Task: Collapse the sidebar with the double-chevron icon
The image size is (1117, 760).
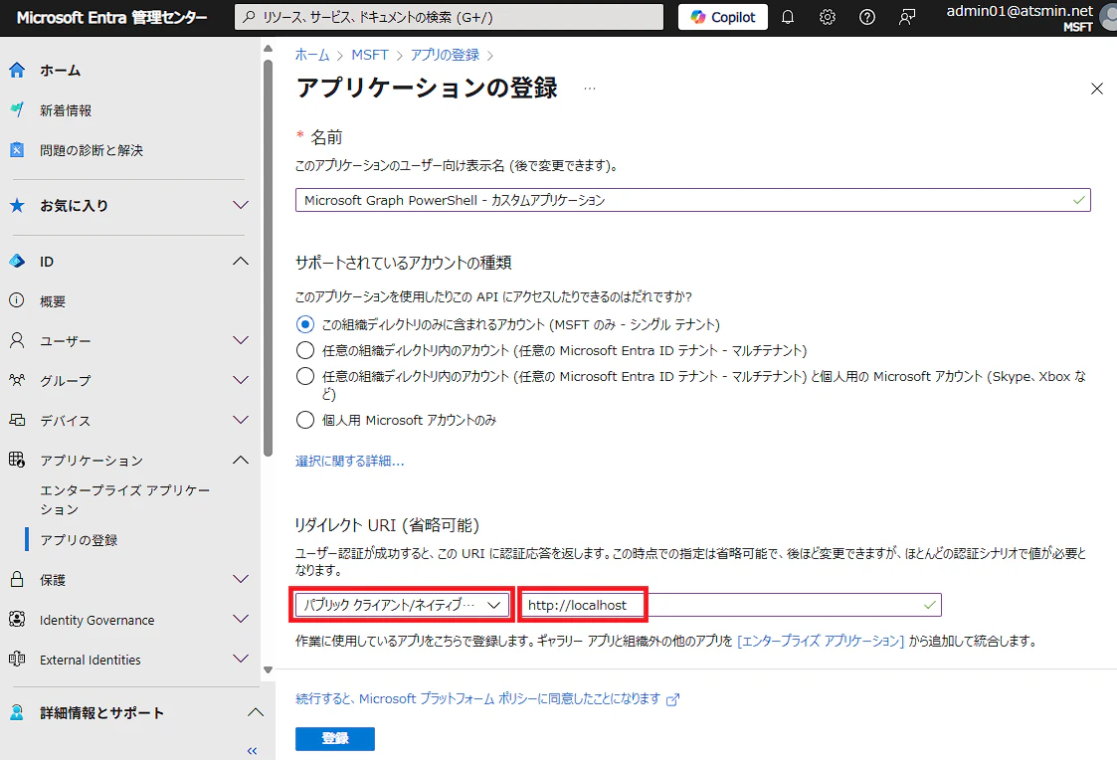Action: click(252, 751)
